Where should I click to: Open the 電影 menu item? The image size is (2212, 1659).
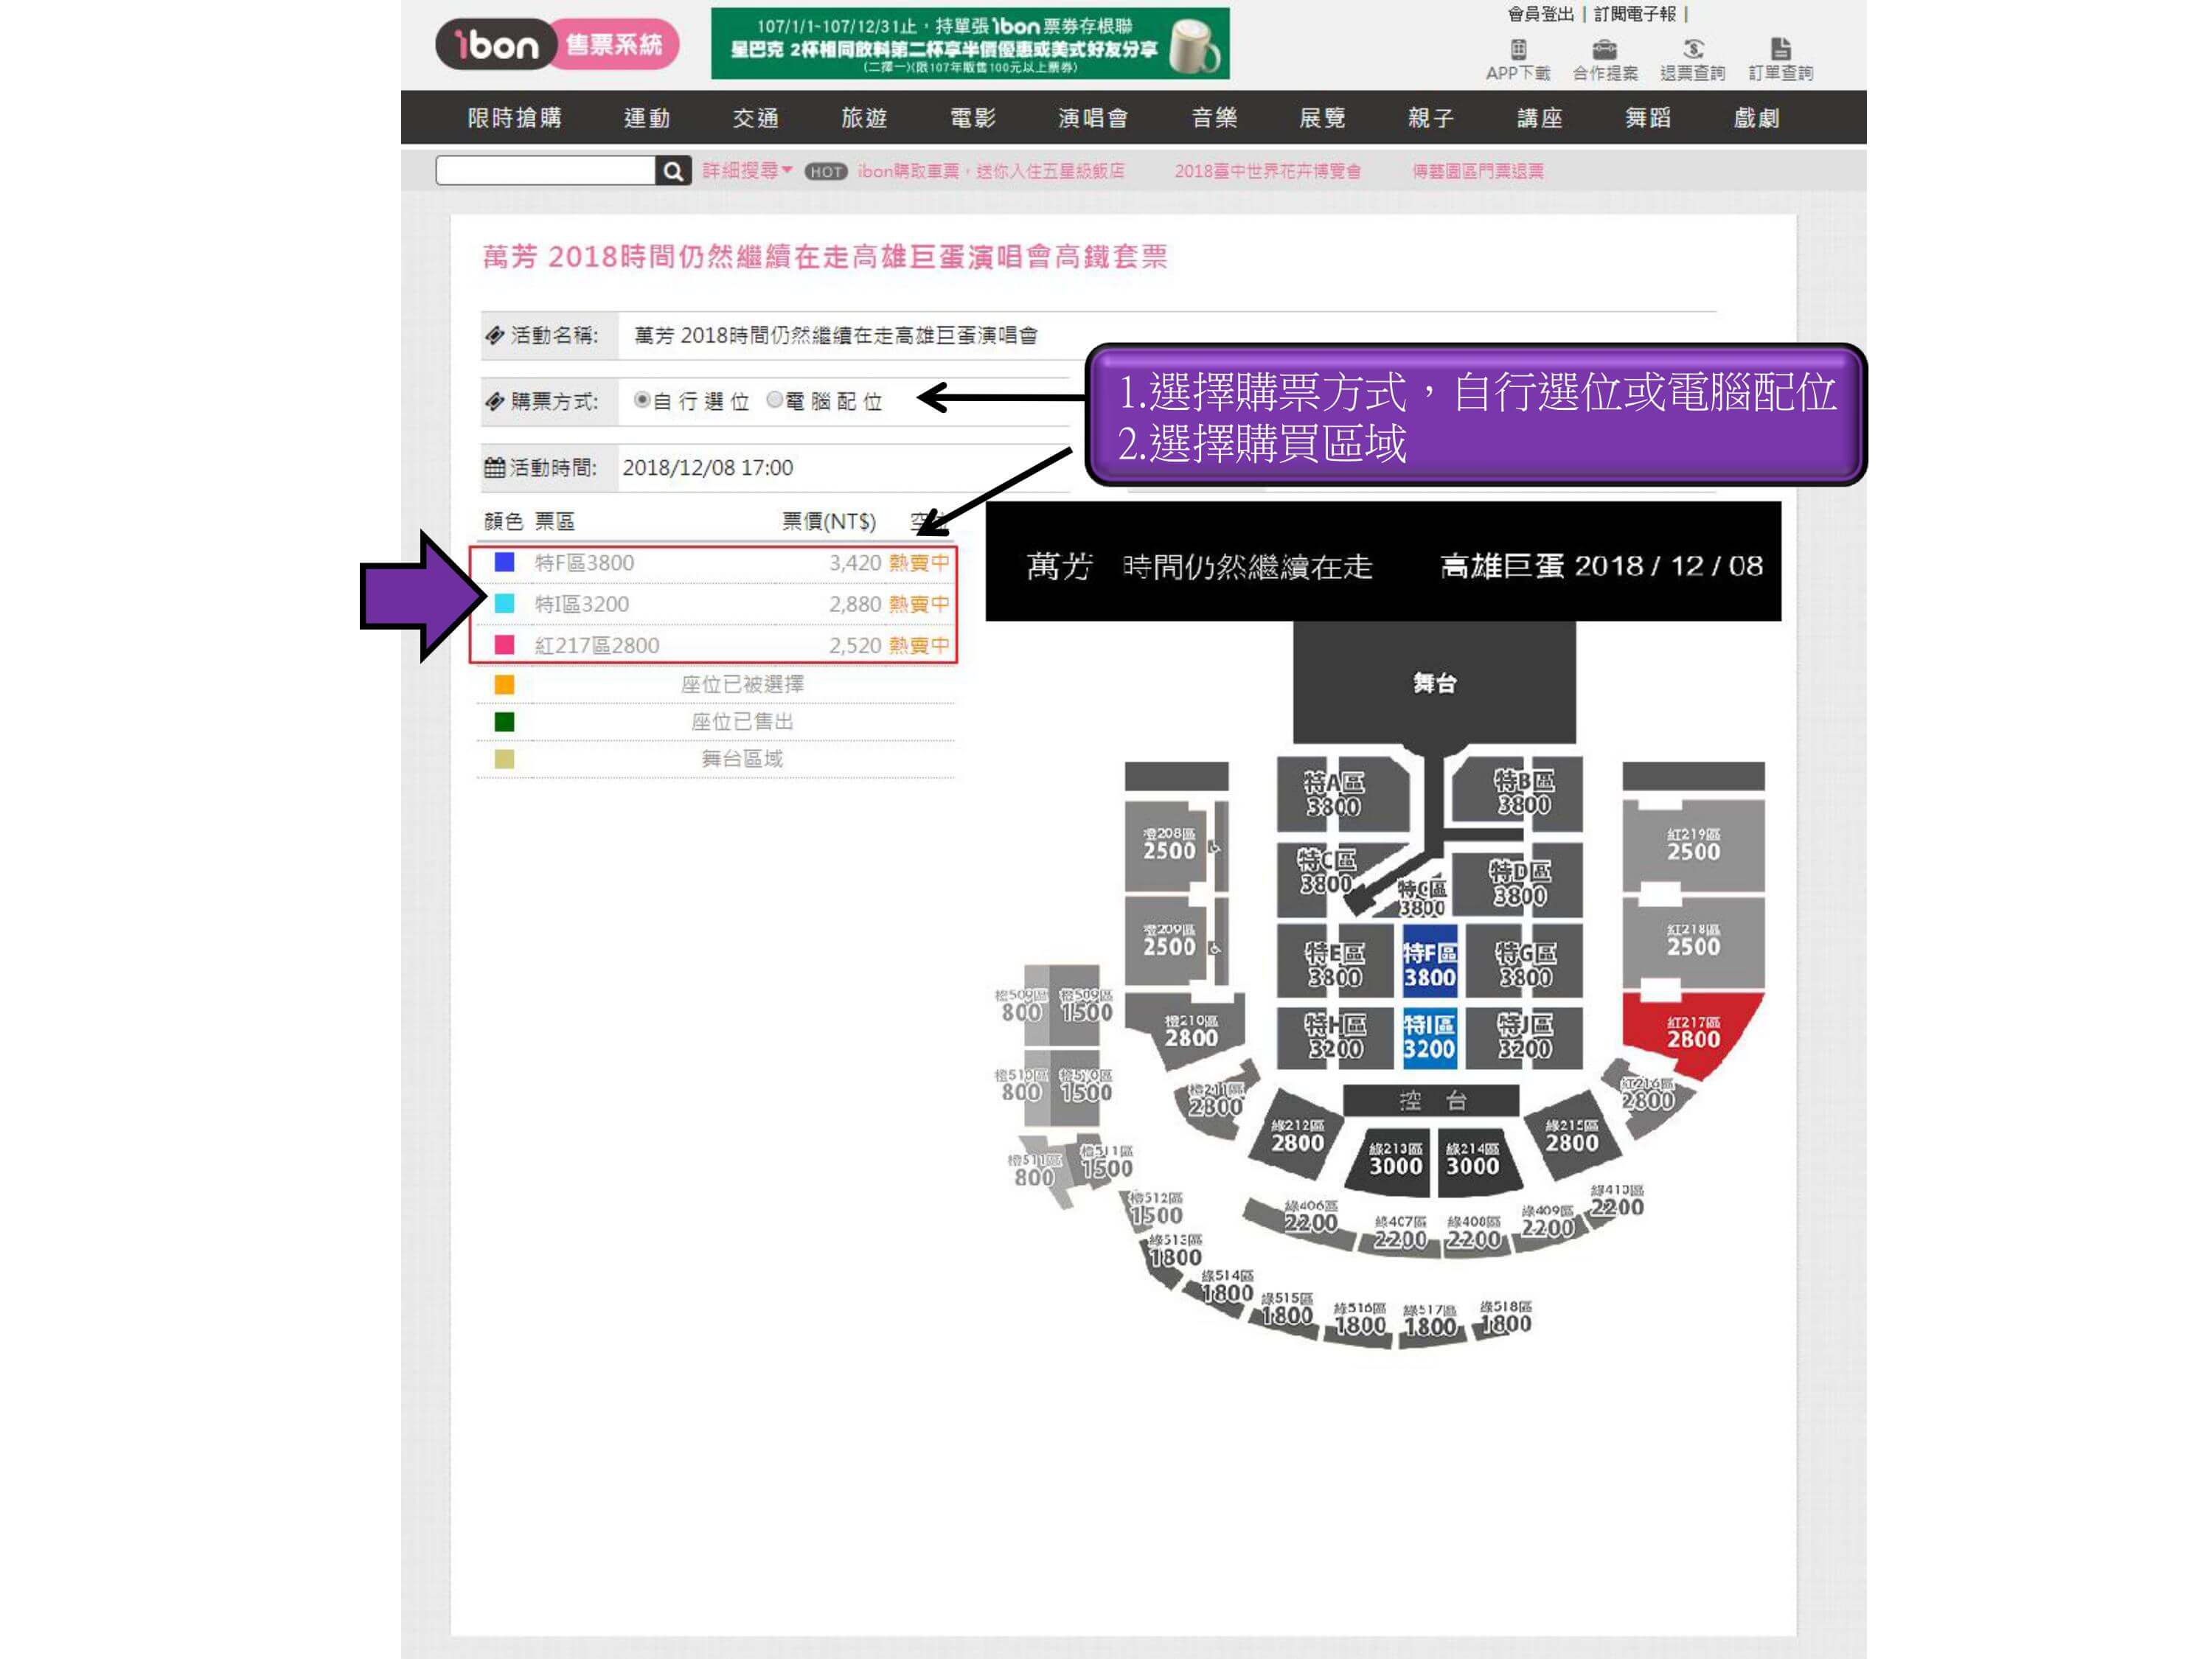tap(973, 118)
